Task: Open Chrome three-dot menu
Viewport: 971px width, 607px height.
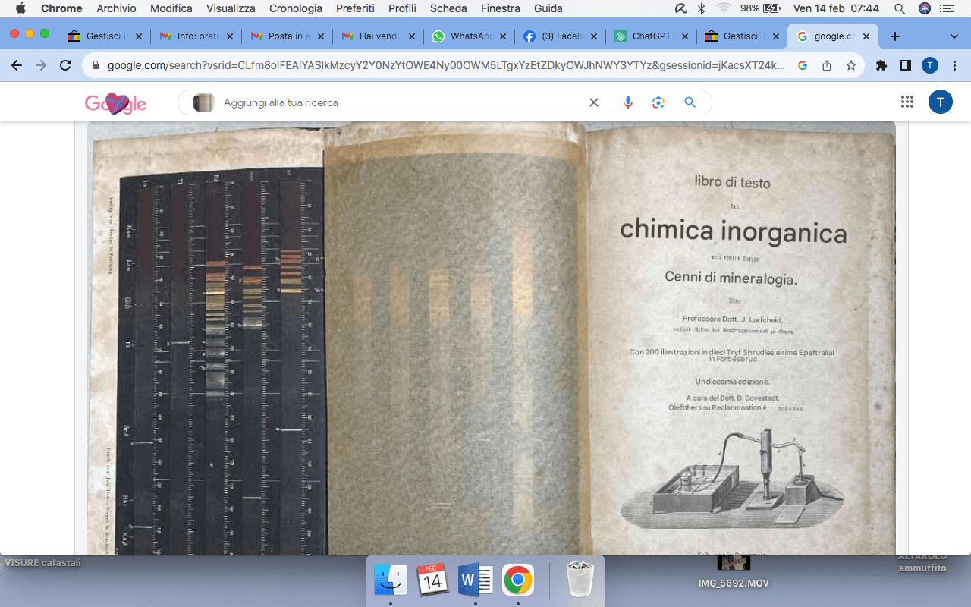Action: point(954,65)
